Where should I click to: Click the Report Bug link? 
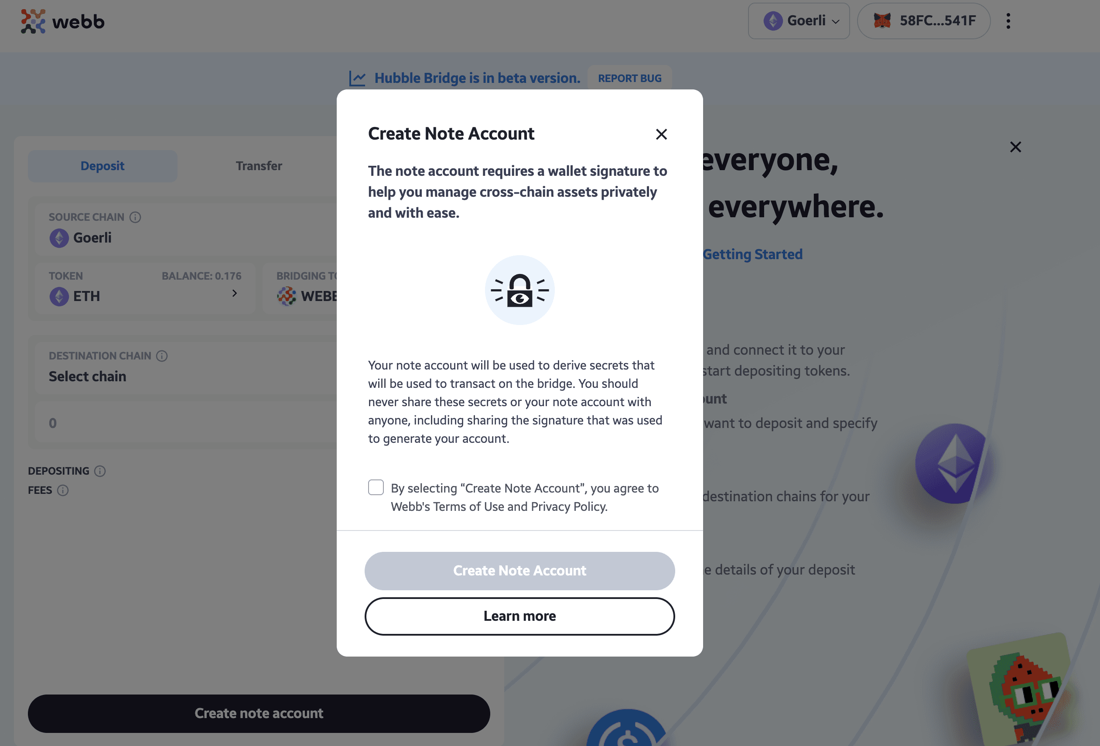pyautogui.click(x=629, y=77)
